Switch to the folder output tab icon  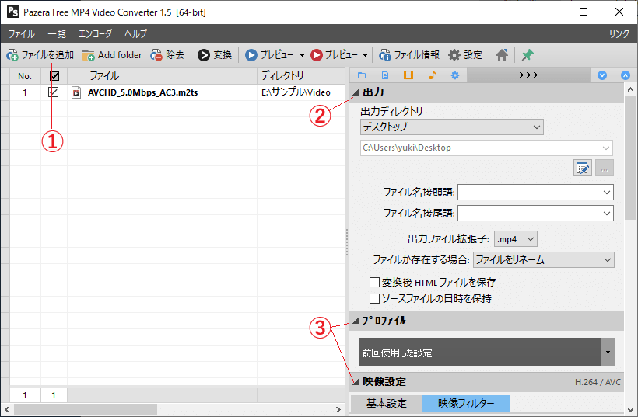pos(361,75)
